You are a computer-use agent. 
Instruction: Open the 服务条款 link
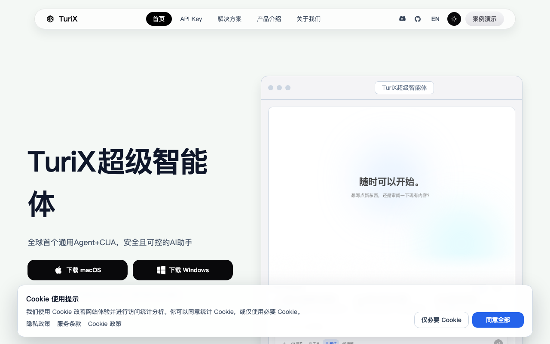pyautogui.click(x=69, y=324)
